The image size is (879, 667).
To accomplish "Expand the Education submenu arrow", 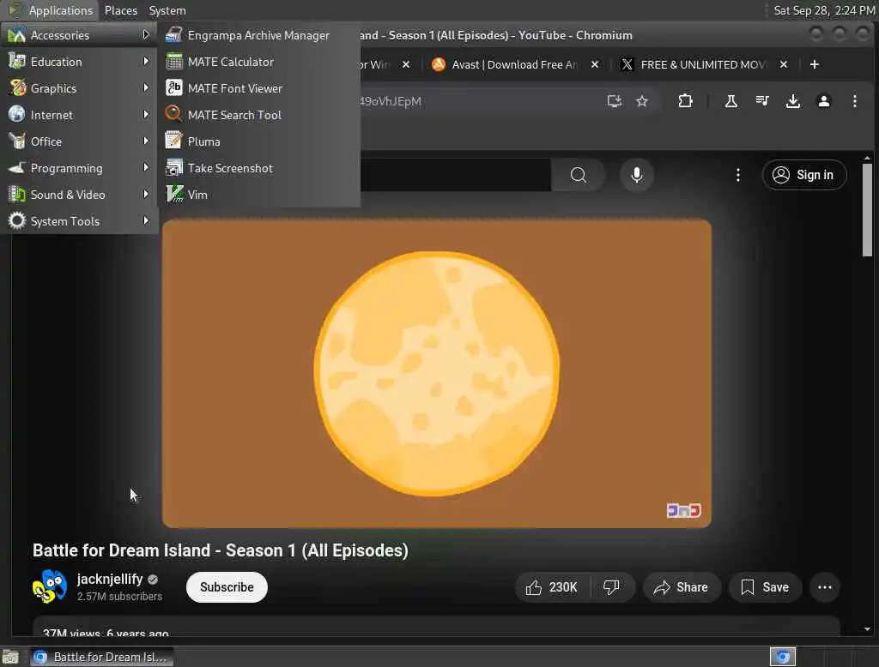I will click(146, 61).
